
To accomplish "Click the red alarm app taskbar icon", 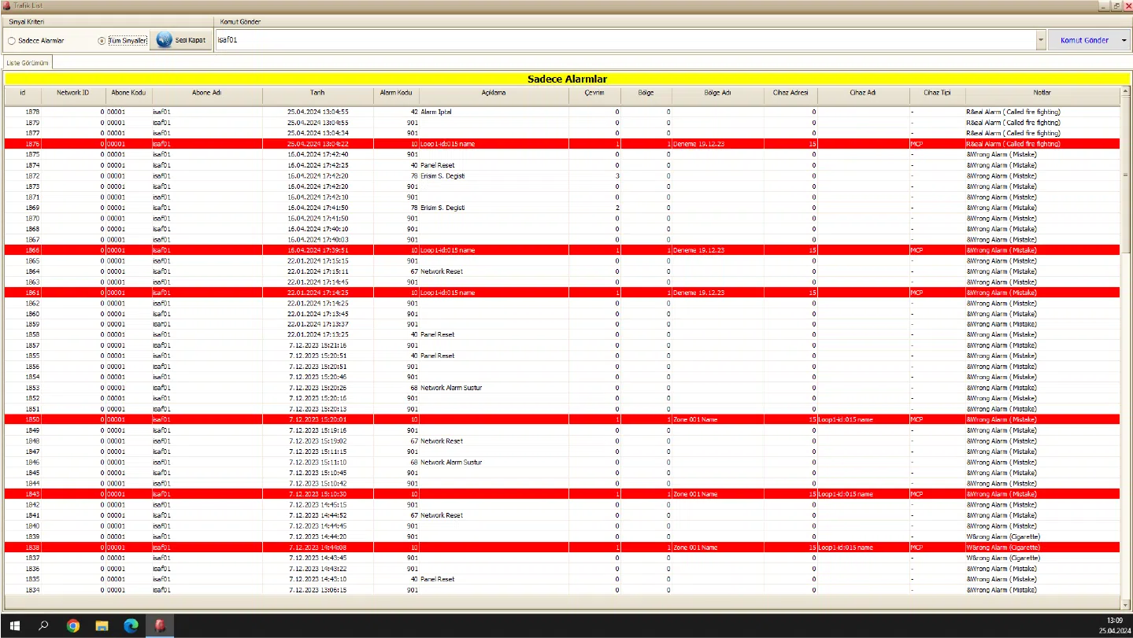I will click(x=160, y=626).
